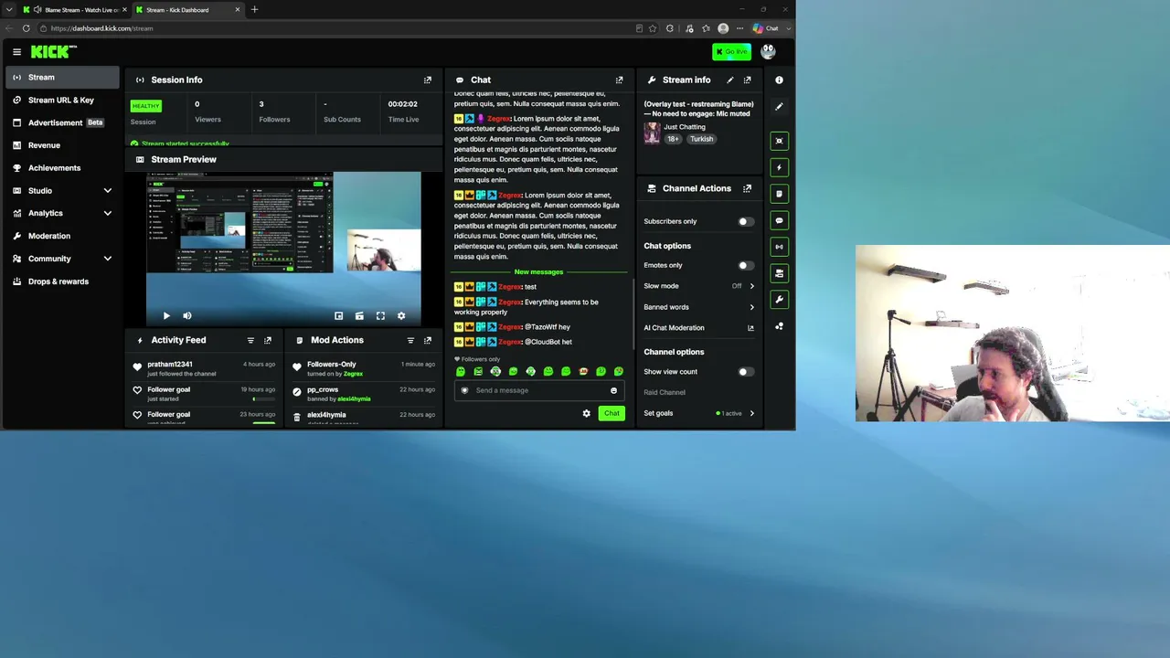Open chat settings gear
The height and width of the screenshot is (658, 1170).
point(587,413)
